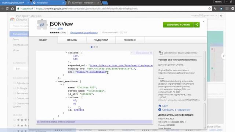
Task: Open the Инструменты разработчика category link
Action: click(84, 33)
